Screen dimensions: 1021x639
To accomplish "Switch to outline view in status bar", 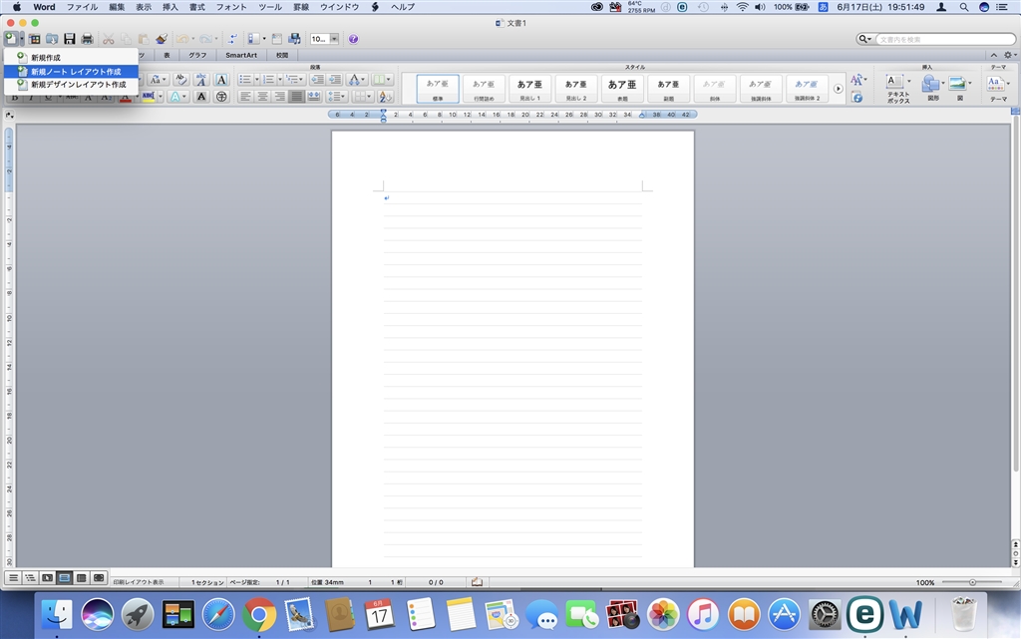I will click(x=30, y=578).
